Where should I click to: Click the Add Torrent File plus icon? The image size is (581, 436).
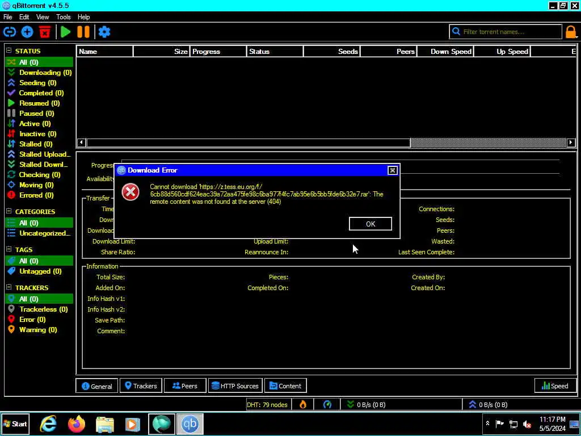pos(27,32)
